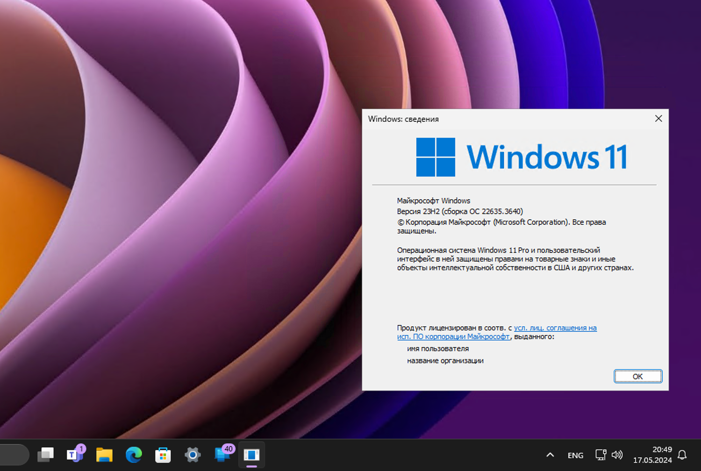Open the date and time calendar flyout
Viewport: 701px width, 471px height.
(652, 455)
